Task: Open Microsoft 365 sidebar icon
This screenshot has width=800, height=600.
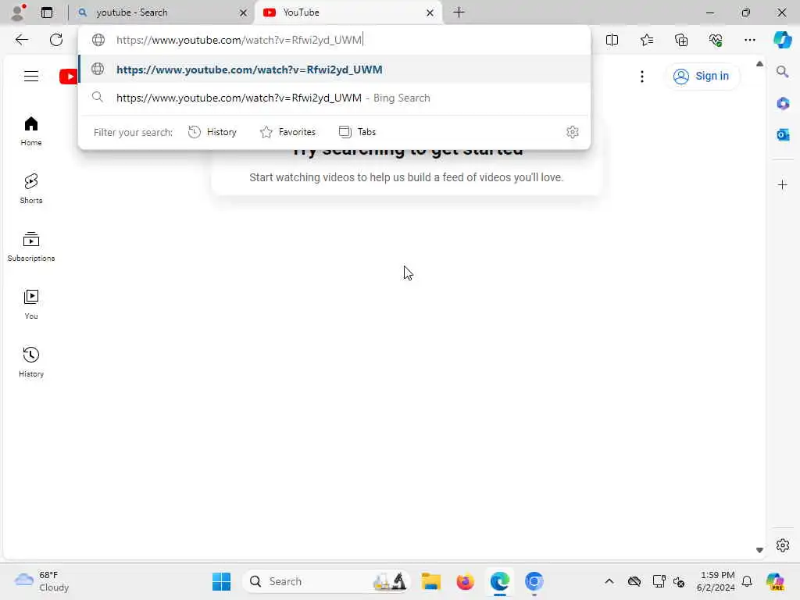Action: 783,104
